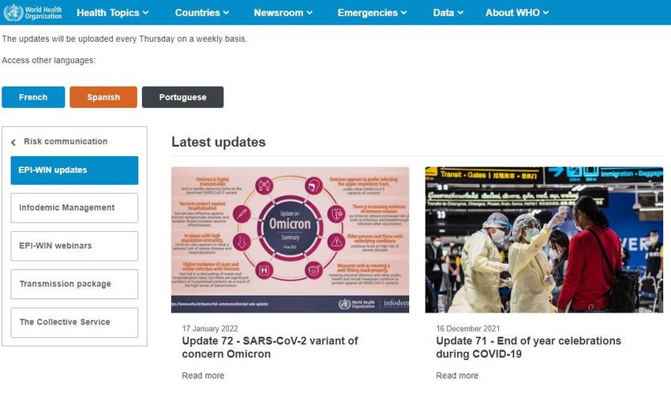This screenshot has height=419, width=671.
Task: Open the About WHO dropdown
Action: coord(517,13)
